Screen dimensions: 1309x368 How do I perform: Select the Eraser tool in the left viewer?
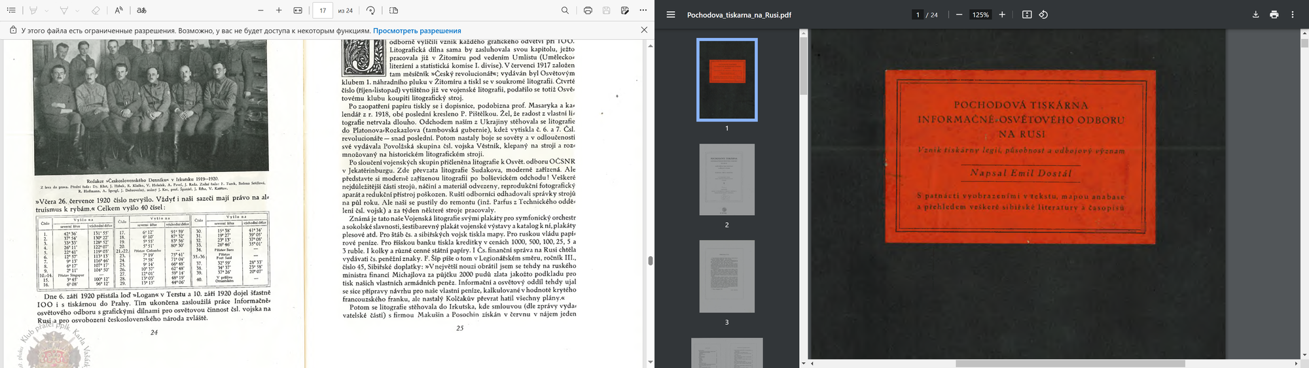(x=96, y=10)
